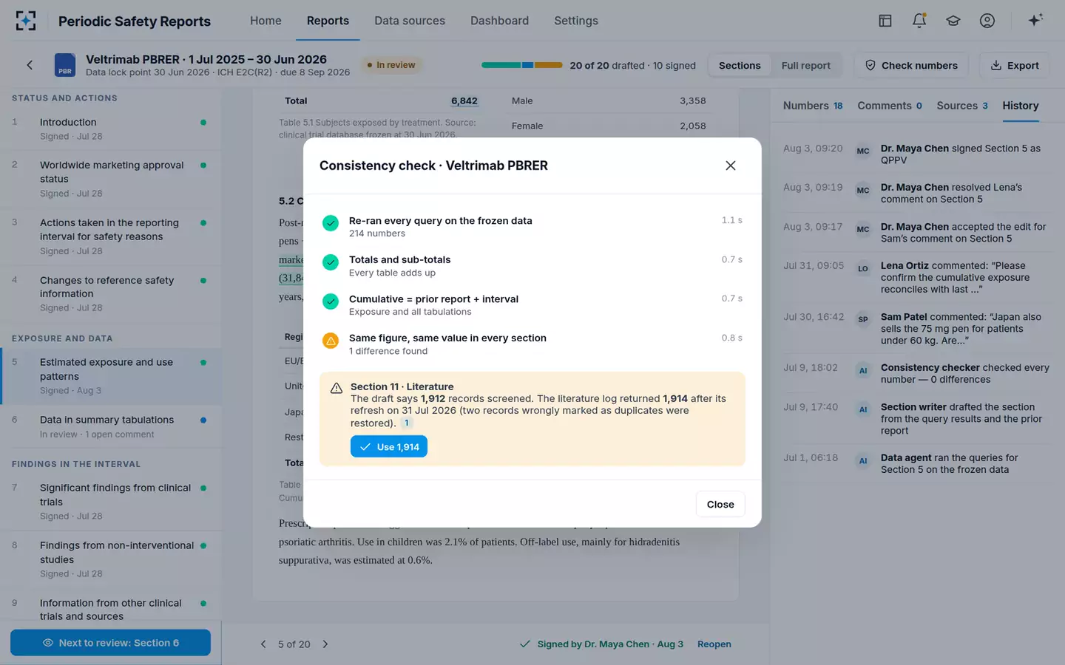This screenshot has height=665, width=1065.
Task: Open the Settings menu item
Action: [576, 21]
